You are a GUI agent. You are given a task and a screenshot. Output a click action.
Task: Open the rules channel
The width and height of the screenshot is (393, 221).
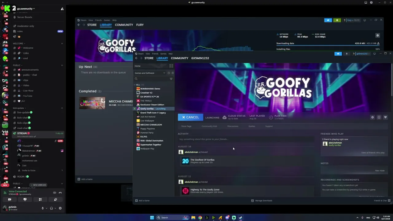20,31
